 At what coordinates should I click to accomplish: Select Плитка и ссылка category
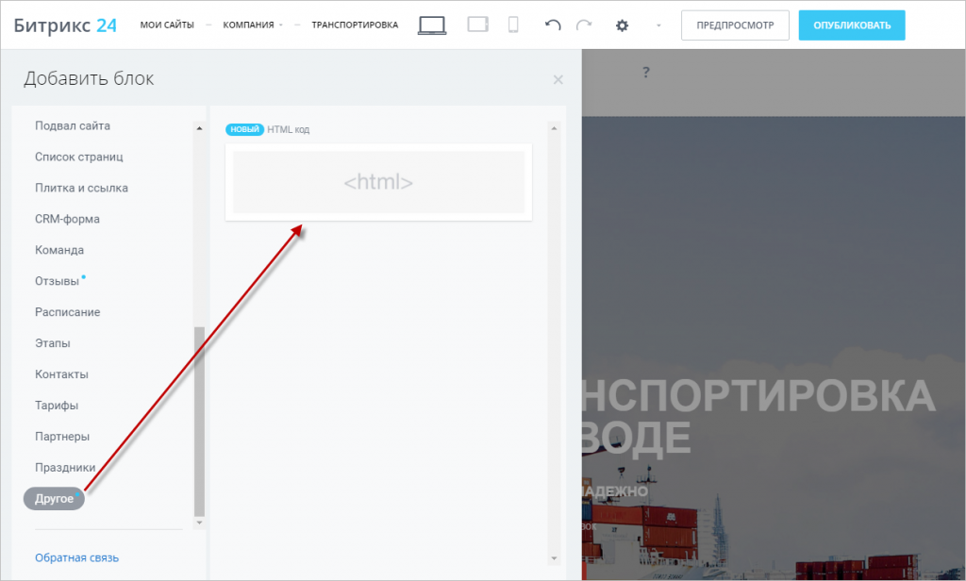[x=81, y=188]
